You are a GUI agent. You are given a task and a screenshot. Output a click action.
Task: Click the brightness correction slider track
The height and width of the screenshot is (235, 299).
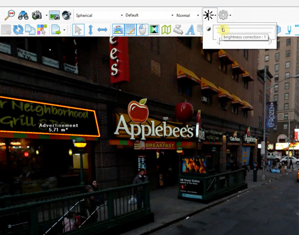point(244,29)
